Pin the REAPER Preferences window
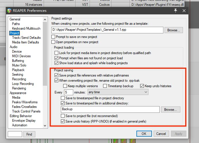 pyautogui.click(x=175, y=11)
